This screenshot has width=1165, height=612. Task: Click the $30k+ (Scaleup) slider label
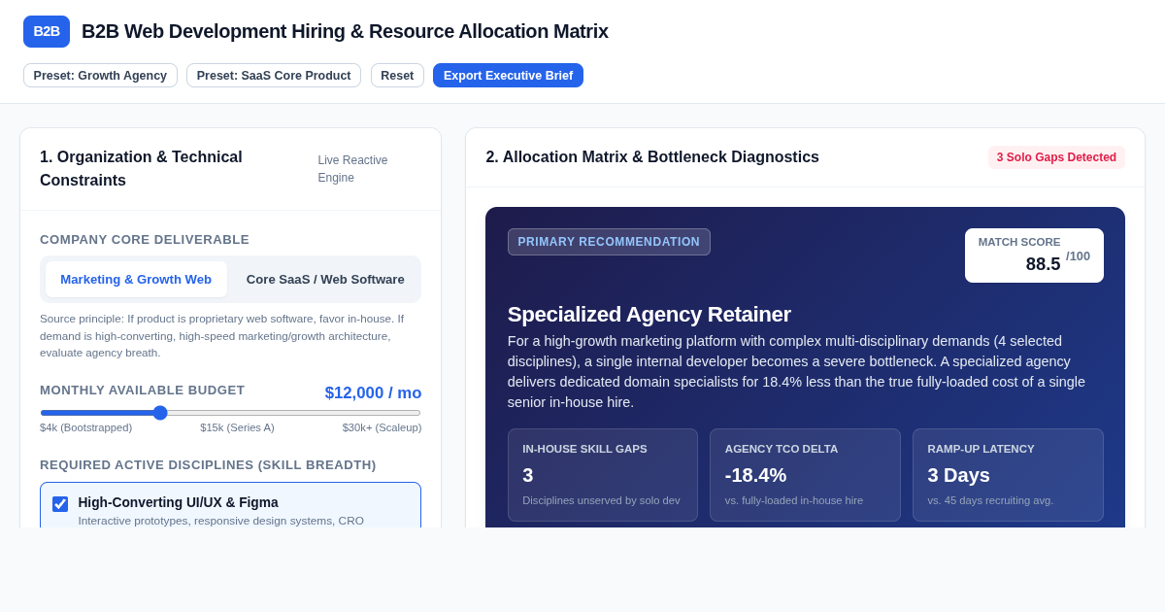coord(382,427)
